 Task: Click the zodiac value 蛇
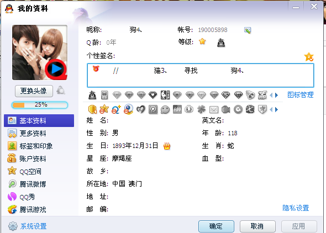231,146
